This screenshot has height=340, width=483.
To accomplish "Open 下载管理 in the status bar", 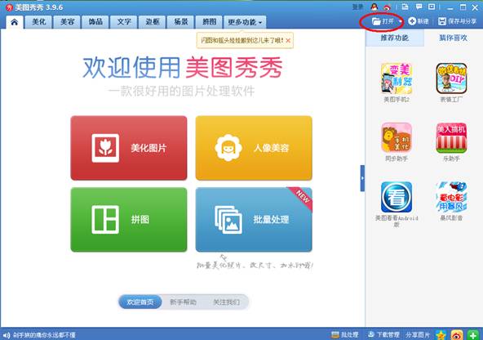I will pos(383,335).
